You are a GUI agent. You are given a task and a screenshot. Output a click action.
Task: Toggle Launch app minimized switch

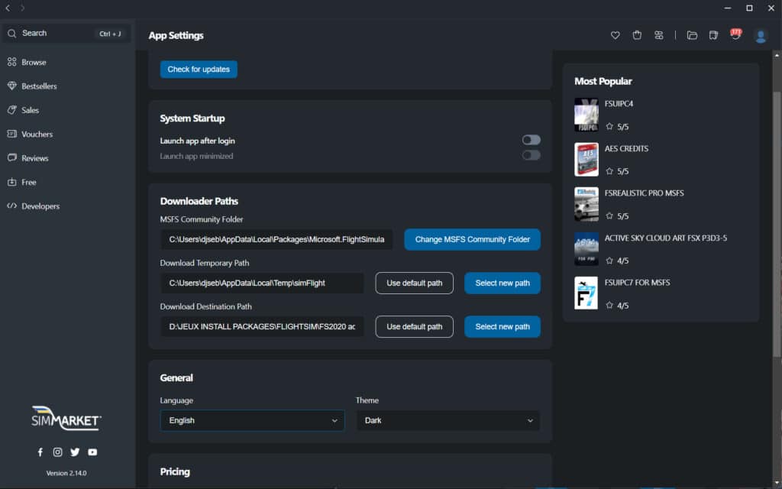point(531,155)
